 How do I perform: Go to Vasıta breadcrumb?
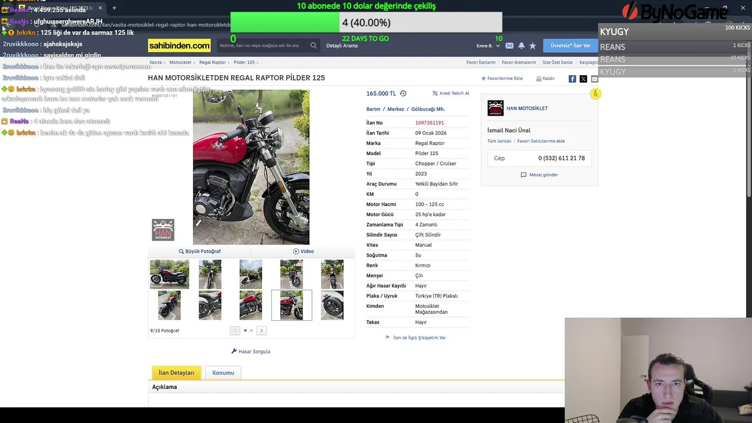[x=156, y=62]
